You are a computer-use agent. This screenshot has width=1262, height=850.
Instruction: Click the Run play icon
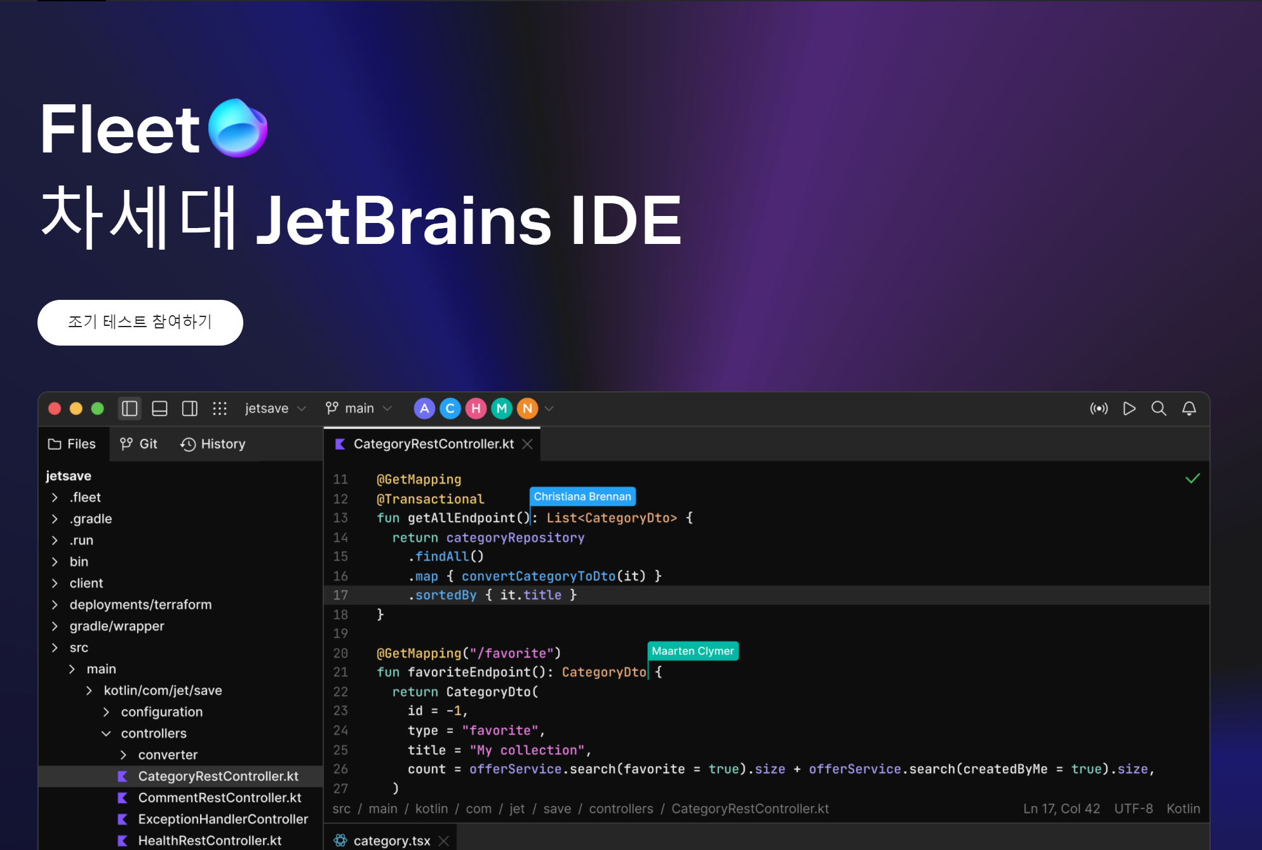1129,408
